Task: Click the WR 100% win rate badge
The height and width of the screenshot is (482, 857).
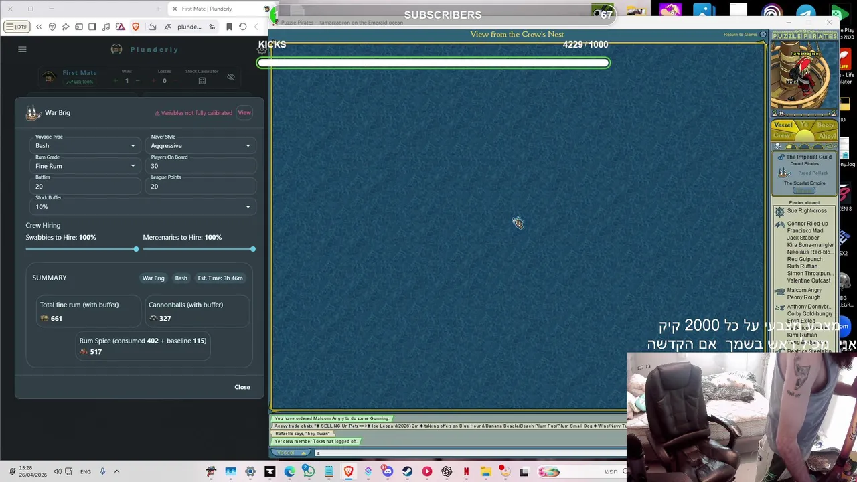Action: [x=80, y=82]
